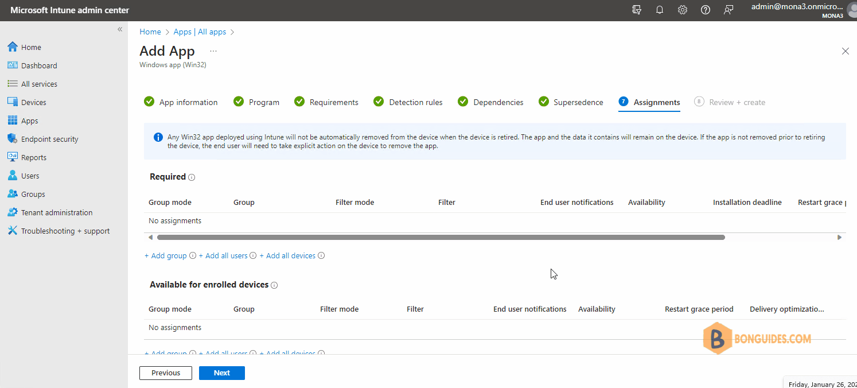Collapse the left navigation menu
This screenshot has width=857, height=388.
click(x=120, y=29)
